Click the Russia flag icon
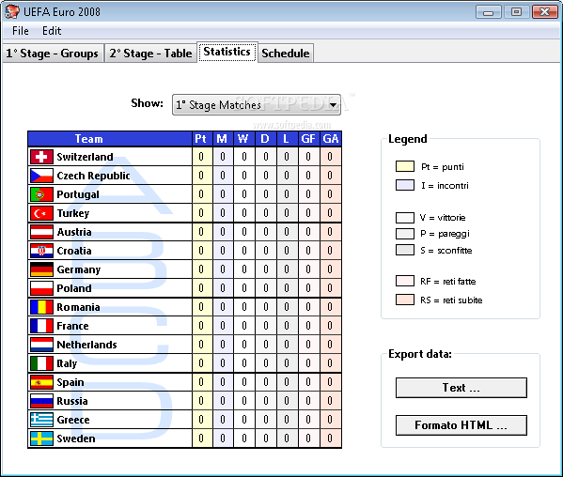Image resolution: width=563 pixels, height=477 pixels. (x=41, y=401)
